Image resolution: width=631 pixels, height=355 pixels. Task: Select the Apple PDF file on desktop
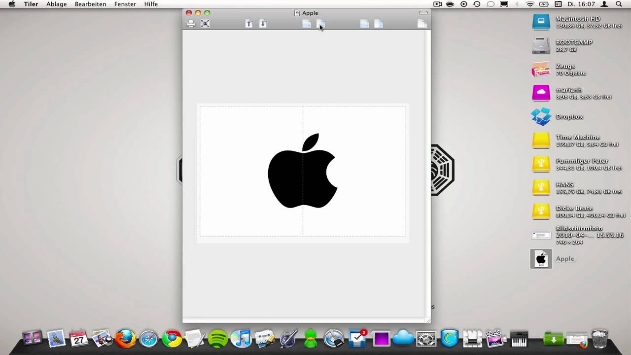tap(541, 259)
